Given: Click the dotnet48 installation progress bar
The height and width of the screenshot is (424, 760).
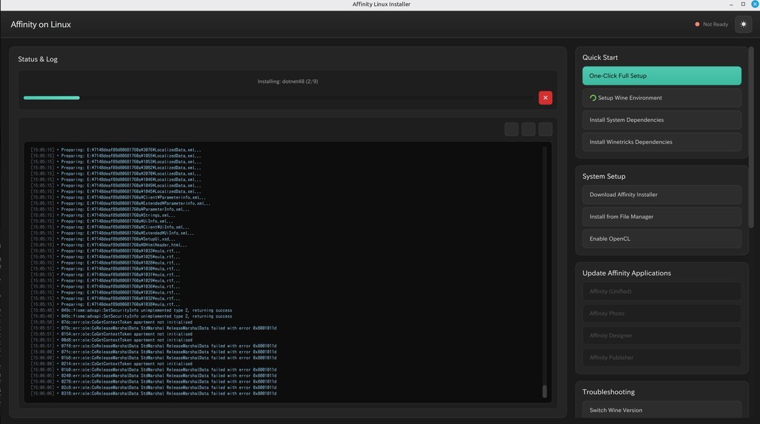Looking at the screenshot, I should pyautogui.click(x=279, y=97).
